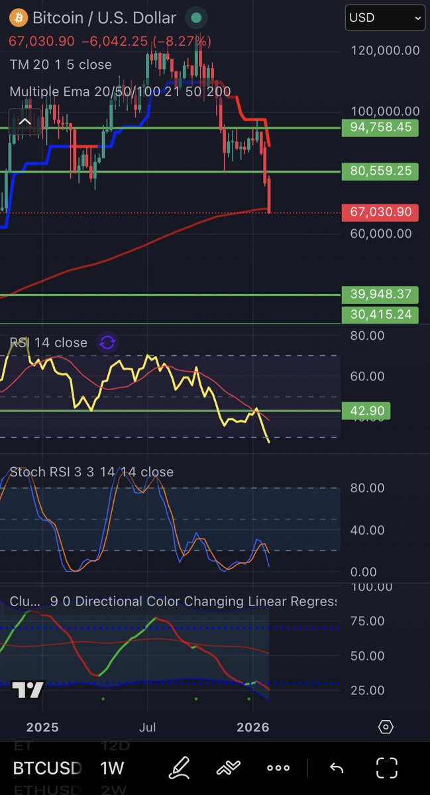This screenshot has width=430, height=795.
Task: Click the 30,415.24 price level label
Action: tap(380, 314)
